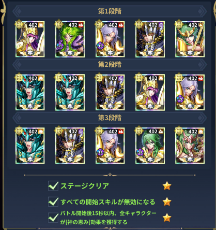
Task: Click the green-haired gold saint in 第3段階
Action: (150, 146)
